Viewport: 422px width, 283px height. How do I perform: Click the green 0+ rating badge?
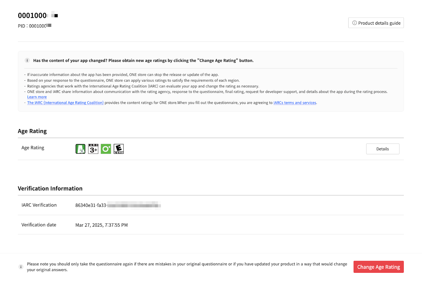106,149
